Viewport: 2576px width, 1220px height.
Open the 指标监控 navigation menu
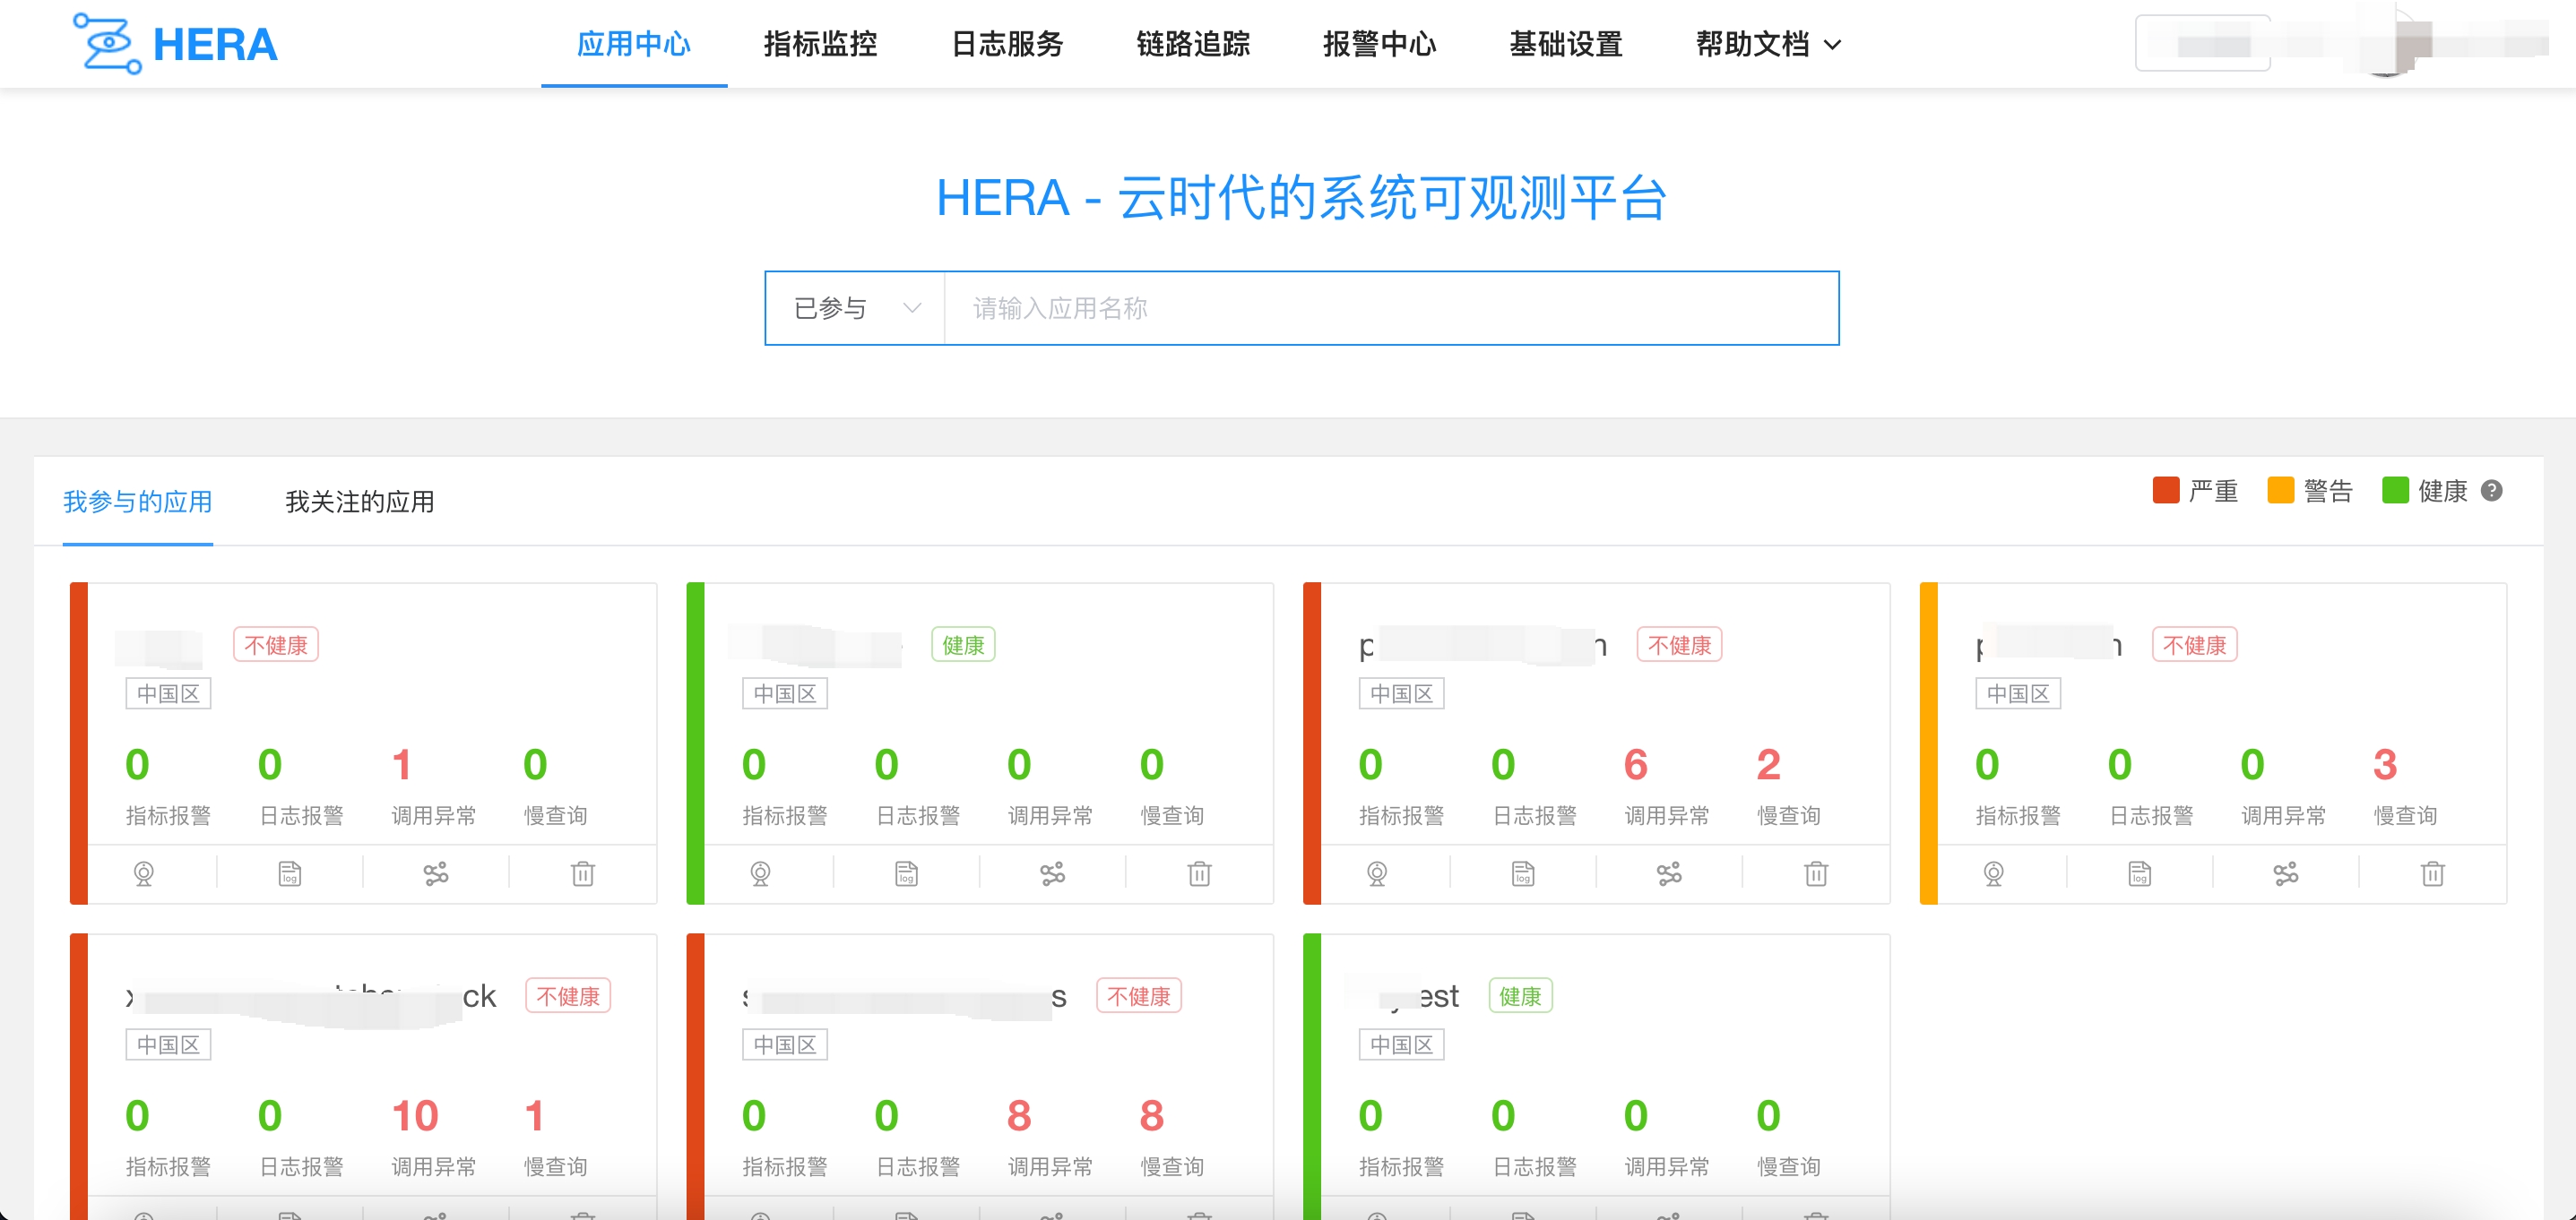coord(820,44)
